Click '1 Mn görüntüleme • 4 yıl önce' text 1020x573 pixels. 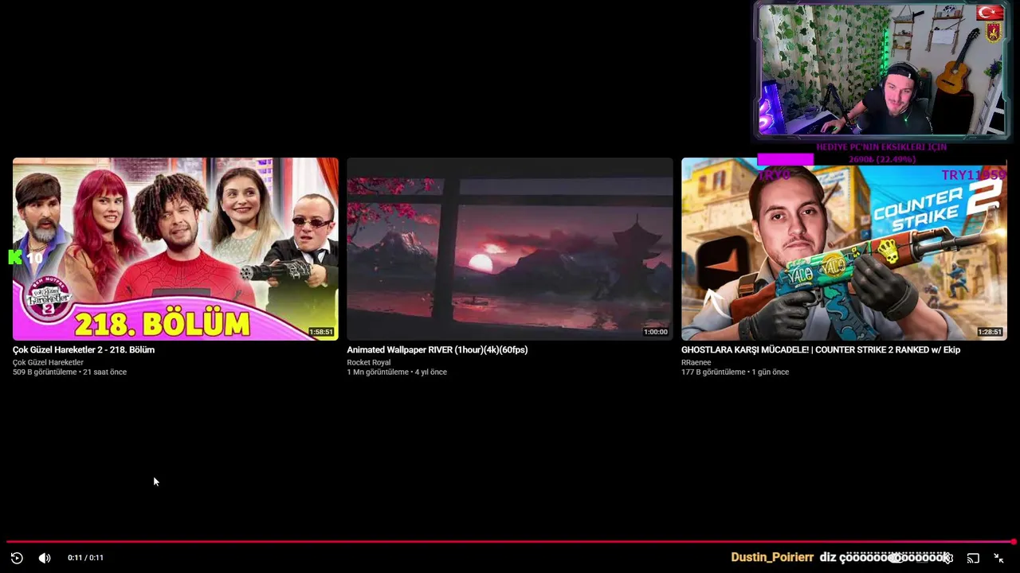(x=397, y=372)
